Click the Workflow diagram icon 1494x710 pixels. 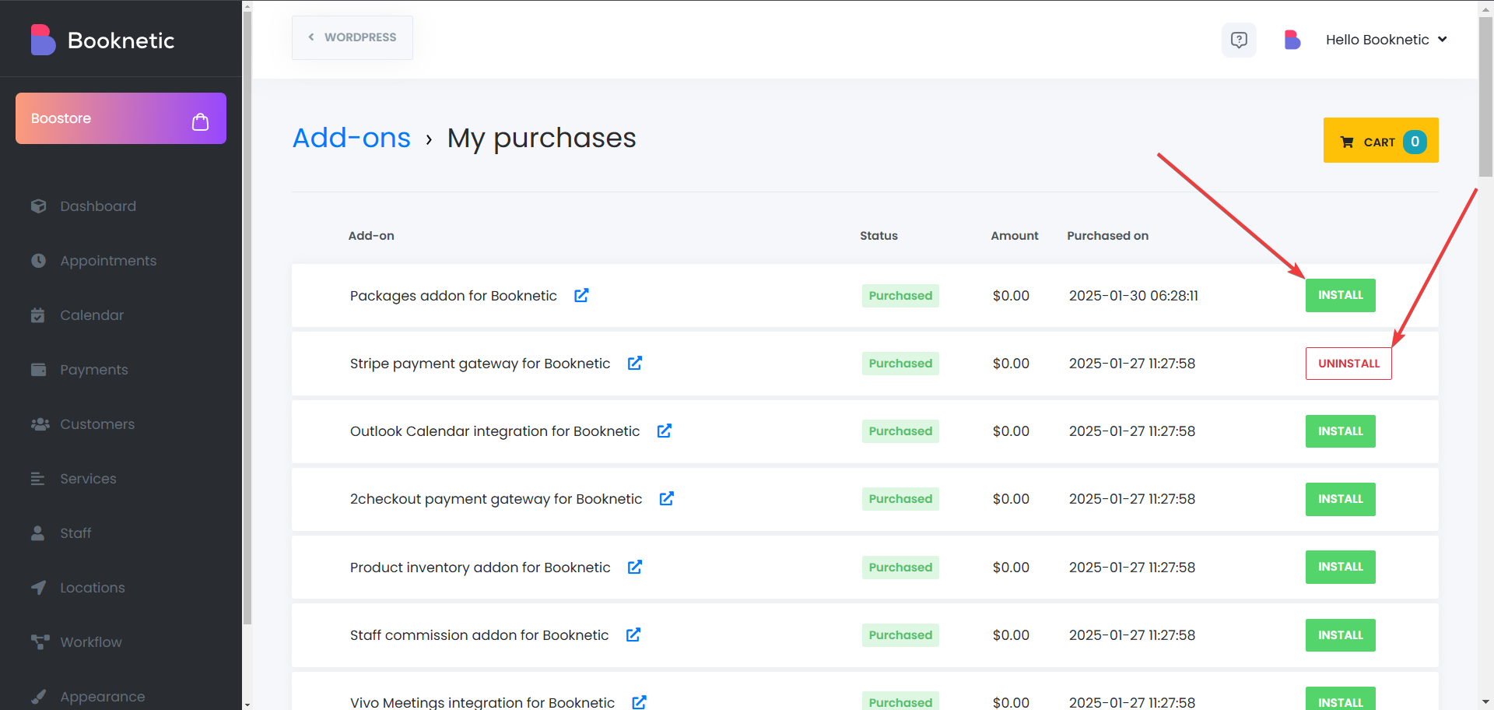tap(40, 642)
